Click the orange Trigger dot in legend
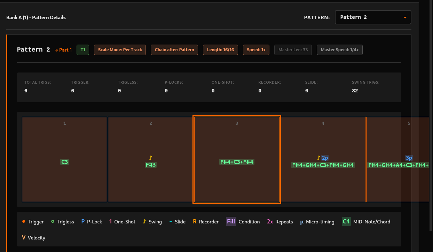This screenshot has height=252, width=433. 24,222
